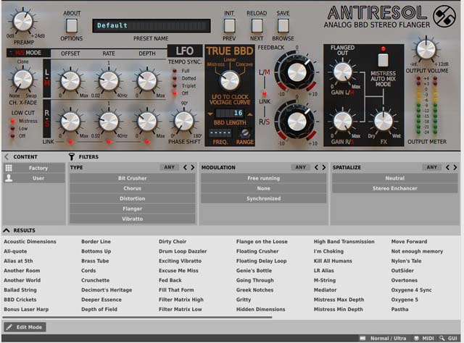Select the Factory content grid icon
This screenshot has width=464, height=343.
(x=9, y=167)
